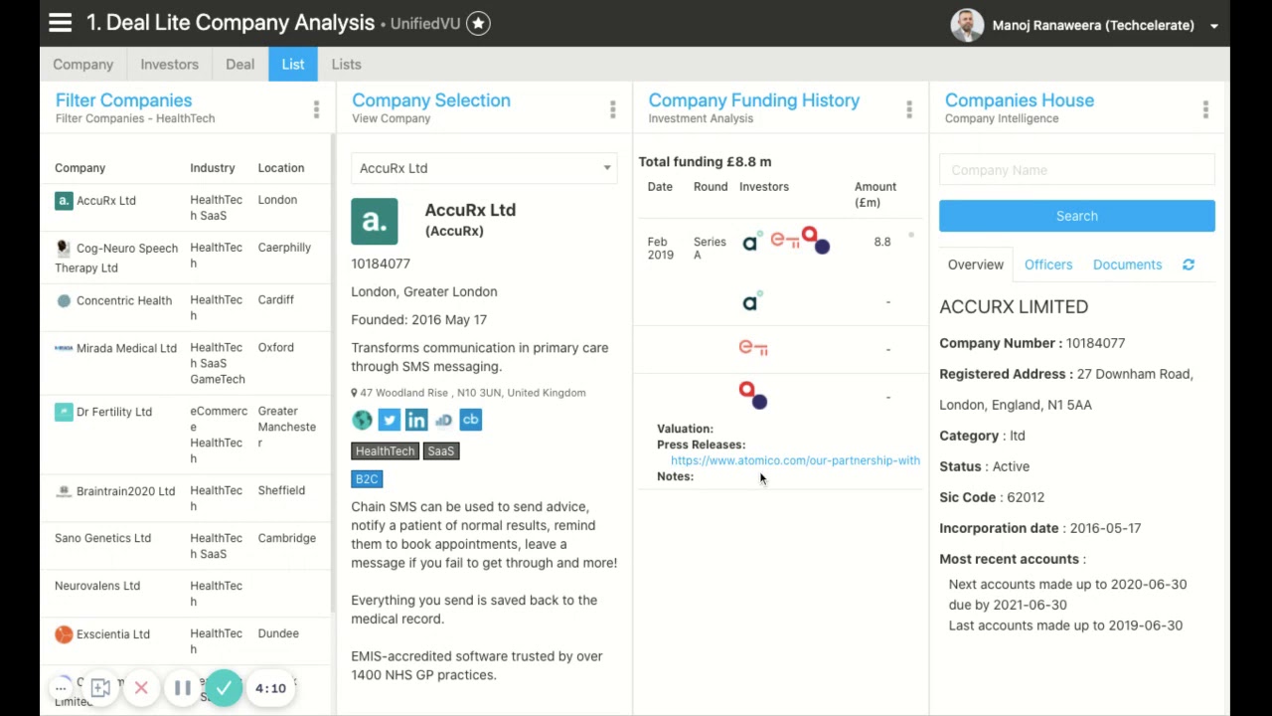Star the dashboard as a favorite
Viewport: 1272px width, 716px height.
(478, 23)
